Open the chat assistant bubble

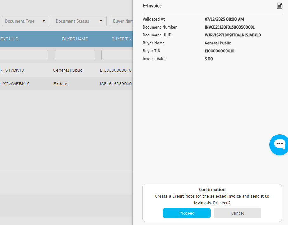point(279,144)
